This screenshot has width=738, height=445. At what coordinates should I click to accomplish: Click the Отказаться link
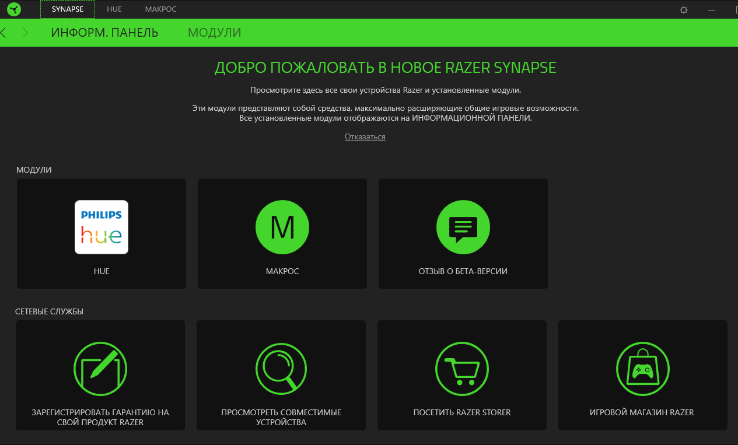click(x=365, y=136)
